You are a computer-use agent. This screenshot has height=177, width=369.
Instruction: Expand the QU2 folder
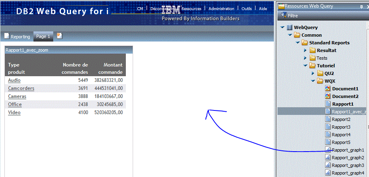(313, 73)
